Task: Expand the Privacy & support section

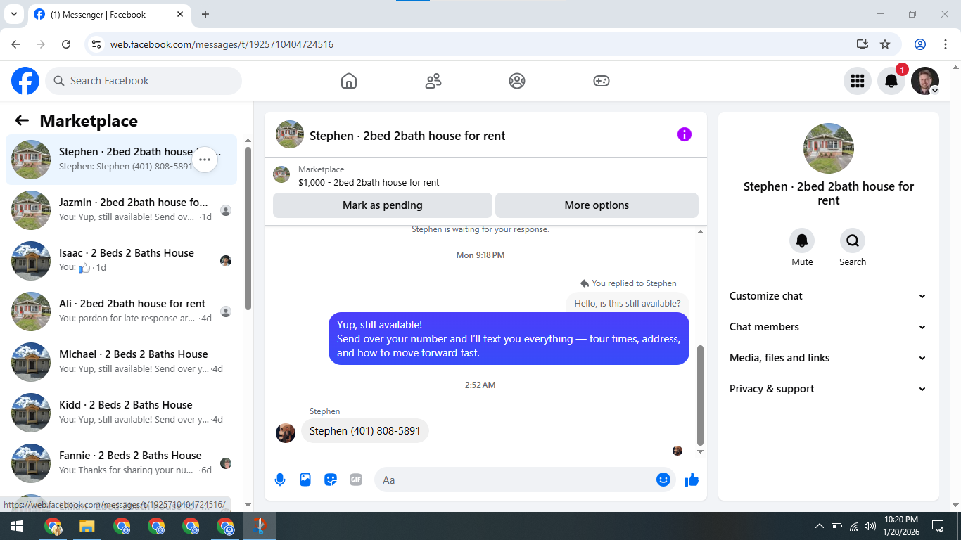Action: click(x=829, y=389)
